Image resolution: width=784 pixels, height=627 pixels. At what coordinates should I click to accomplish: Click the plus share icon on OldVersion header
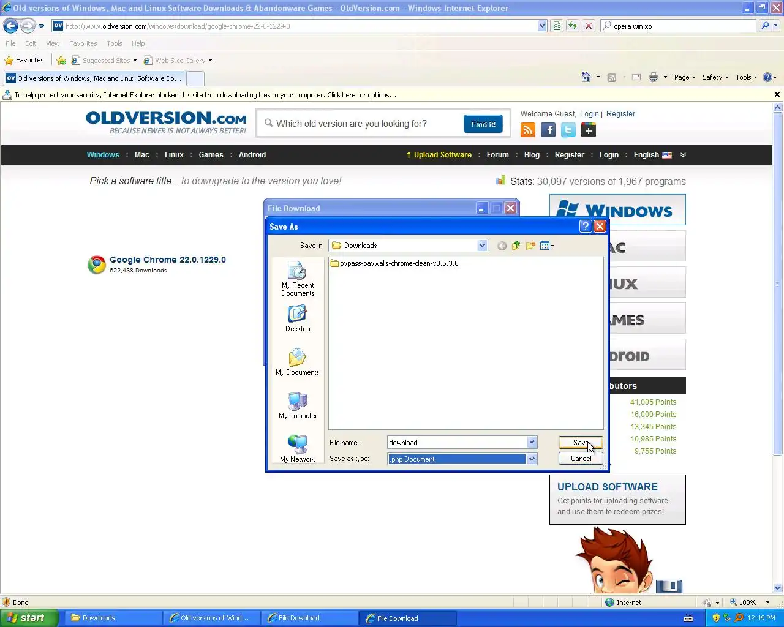click(589, 130)
